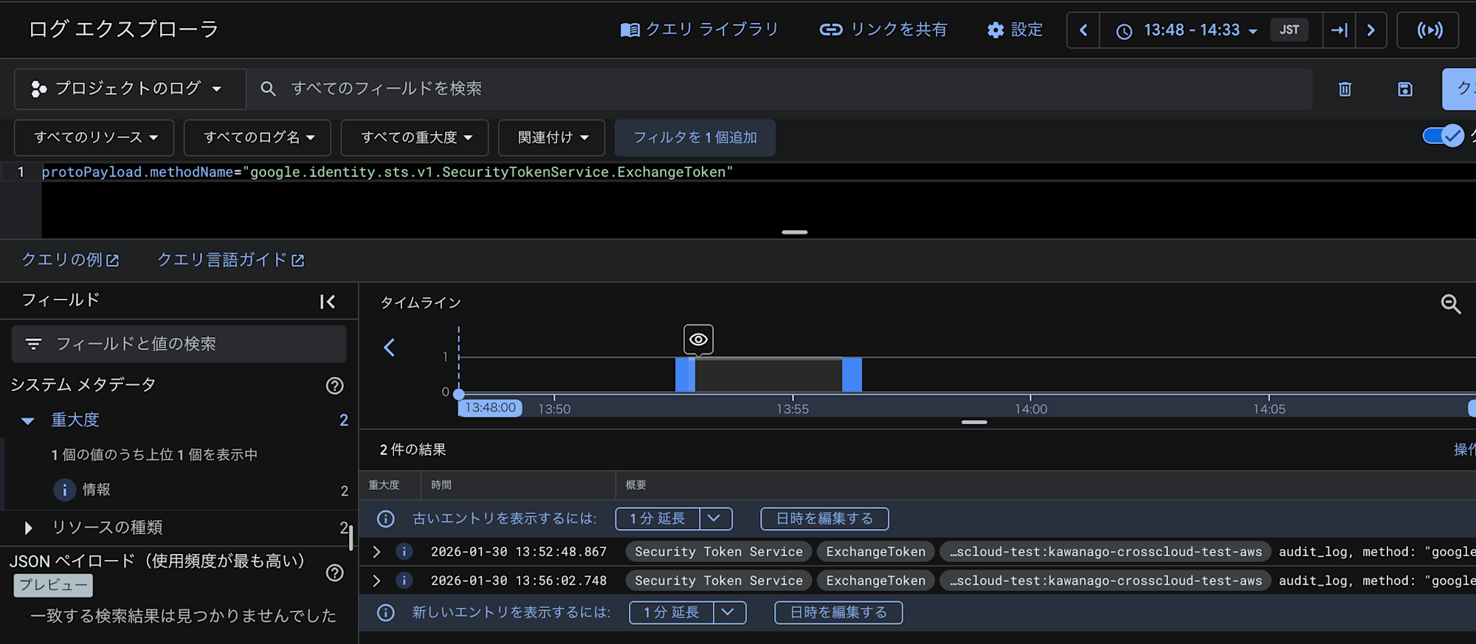1476x644 pixels.
Task: Click 1分 延長 for newer entries
Action: [x=672, y=612]
